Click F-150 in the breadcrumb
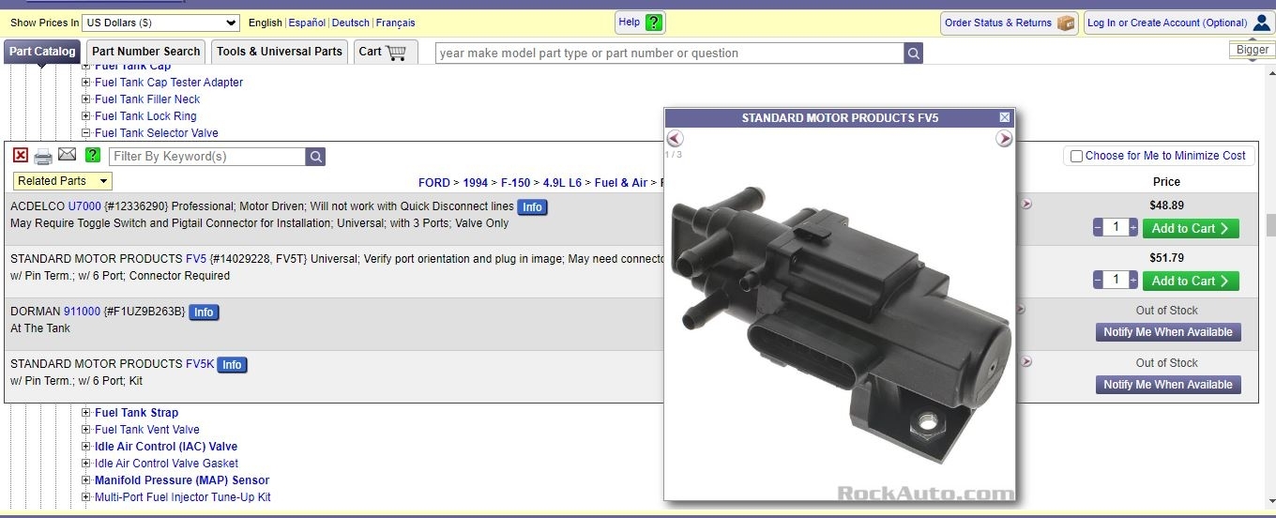1276x518 pixels. 515,183
